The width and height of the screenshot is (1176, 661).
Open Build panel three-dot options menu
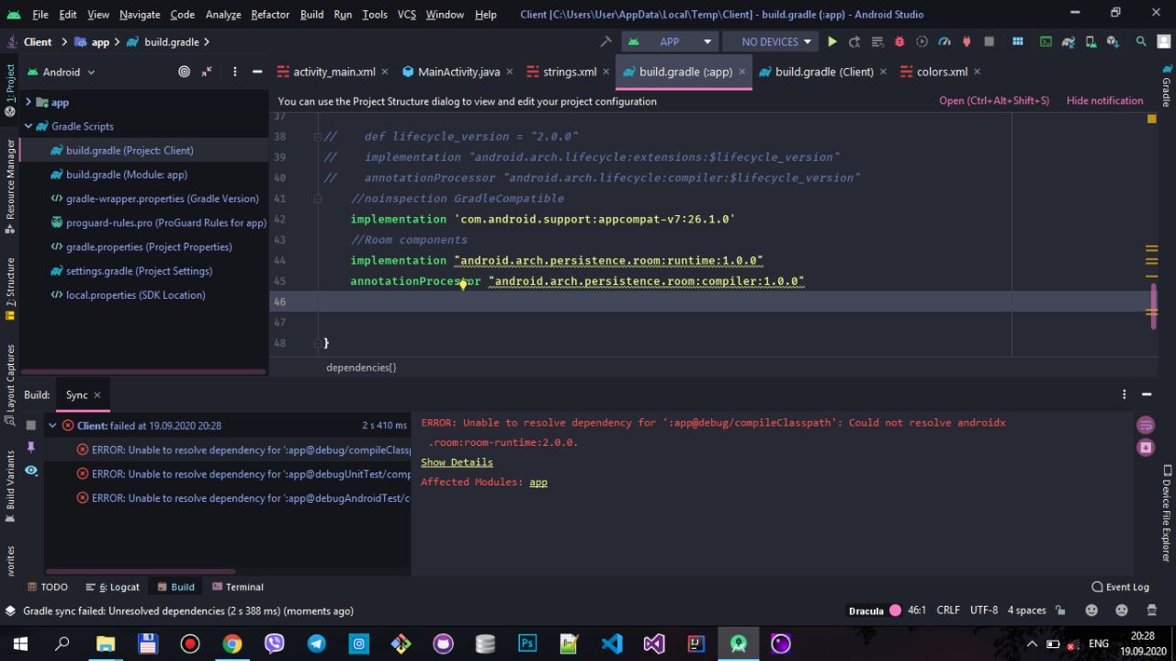(x=1124, y=394)
